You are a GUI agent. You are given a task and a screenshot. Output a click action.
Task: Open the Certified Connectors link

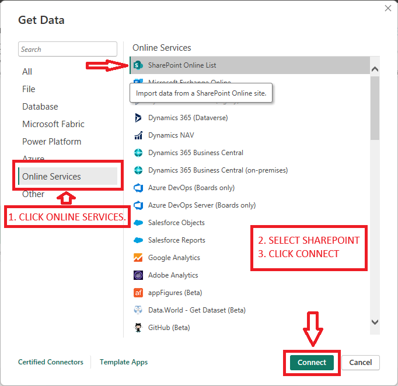51,362
